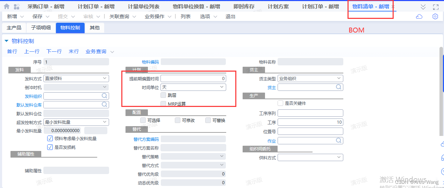Click the 货主 search icon
The height and width of the screenshot is (188, 444).
(339, 87)
